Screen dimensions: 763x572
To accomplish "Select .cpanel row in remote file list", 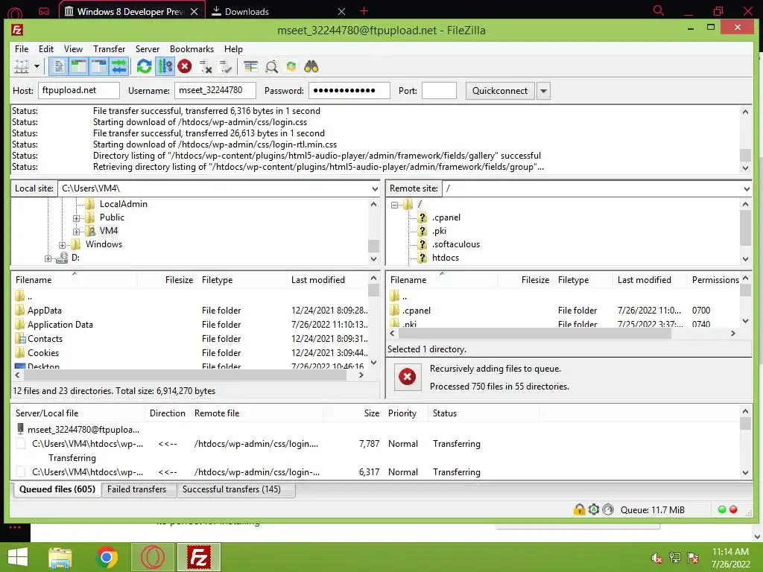I will tap(563, 311).
